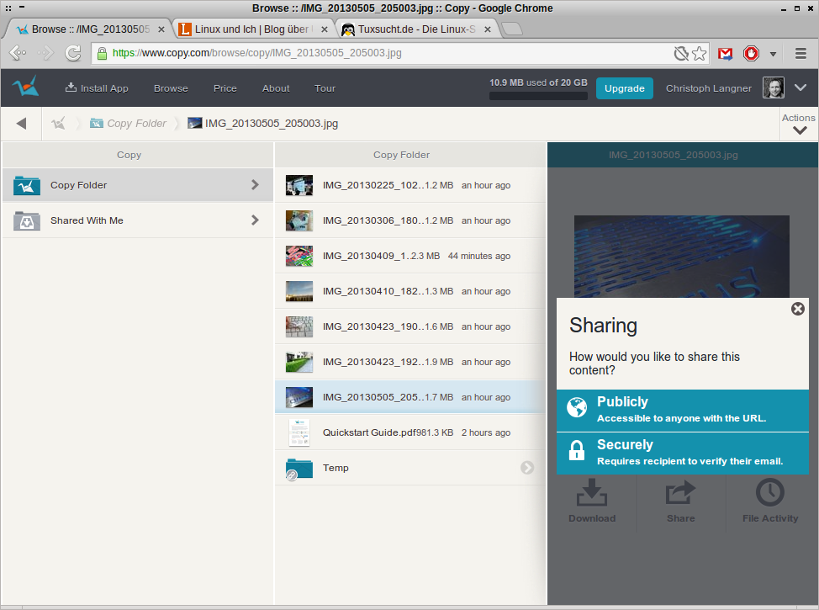Click the Gmail icon in Chrome toolbar
The height and width of the screenshot is (610, 819).
[x=725, y=54]
